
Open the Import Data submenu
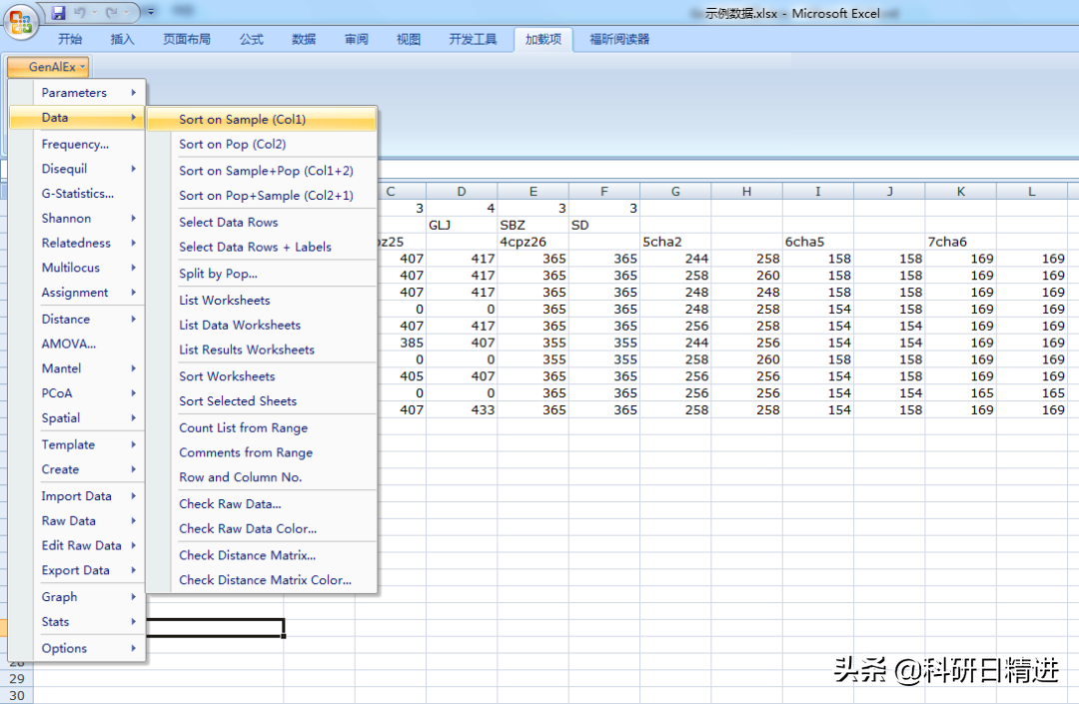(77, 496)
